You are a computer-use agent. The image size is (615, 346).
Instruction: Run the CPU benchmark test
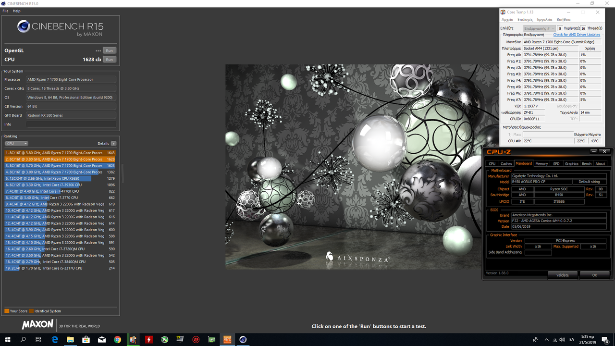110,60
